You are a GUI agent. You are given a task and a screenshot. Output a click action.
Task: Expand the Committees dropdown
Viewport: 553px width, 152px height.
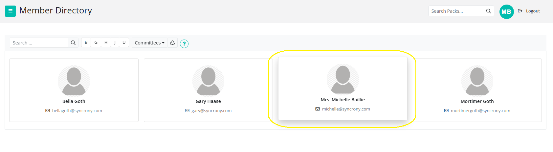point(149,43)
